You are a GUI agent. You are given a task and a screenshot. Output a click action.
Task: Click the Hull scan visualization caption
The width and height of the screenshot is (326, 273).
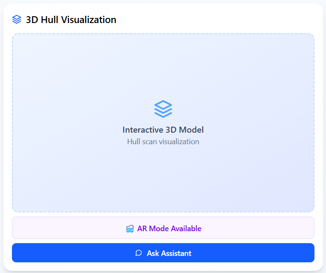[x=163, y=142]
